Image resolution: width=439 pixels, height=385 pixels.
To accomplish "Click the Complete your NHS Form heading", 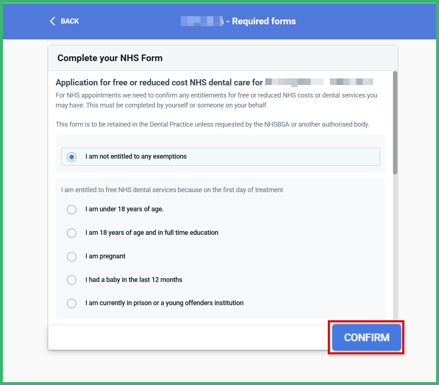I will (x=110, y=58).
